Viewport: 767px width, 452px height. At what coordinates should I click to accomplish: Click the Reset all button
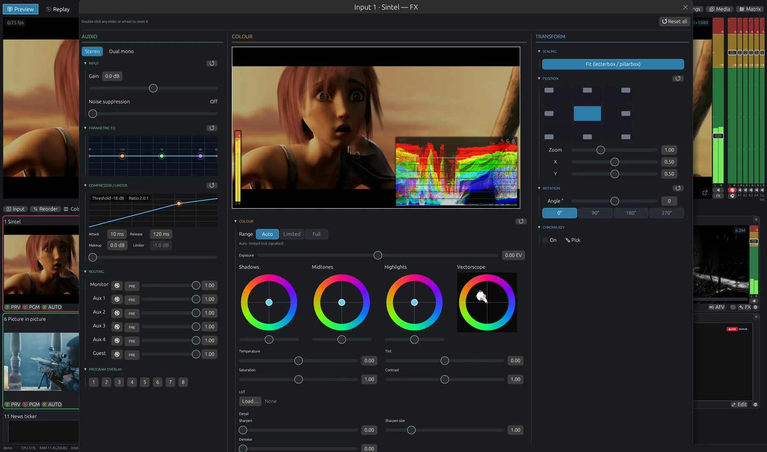[x=675, y=21]
